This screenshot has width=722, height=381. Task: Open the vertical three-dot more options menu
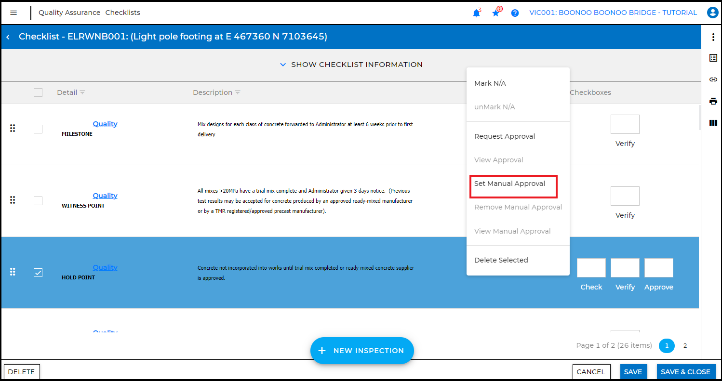tap(713, 37)
